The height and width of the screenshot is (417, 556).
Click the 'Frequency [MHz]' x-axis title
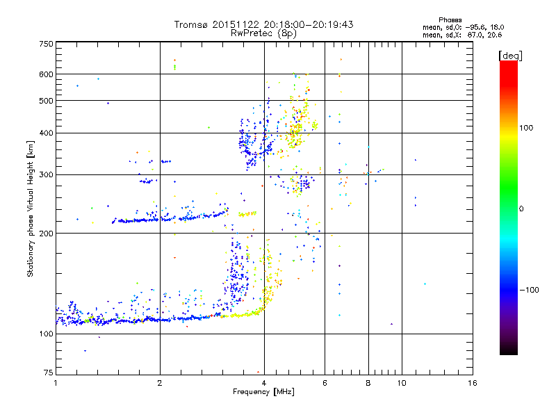pos(263,392)
